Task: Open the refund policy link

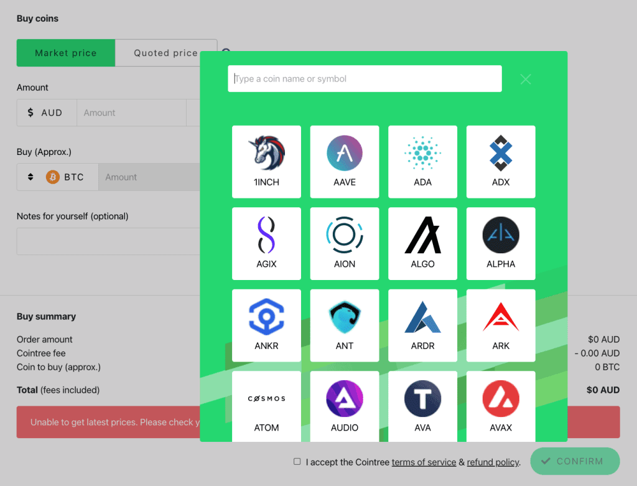Action: (493, 462)
